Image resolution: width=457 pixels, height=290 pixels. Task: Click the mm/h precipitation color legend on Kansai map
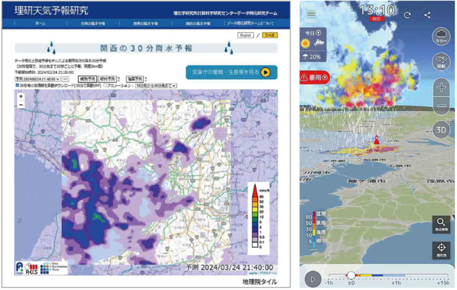[x=259, y=218]
